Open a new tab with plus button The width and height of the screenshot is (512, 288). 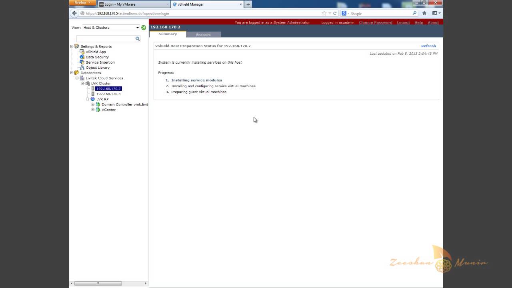point(248,4)
